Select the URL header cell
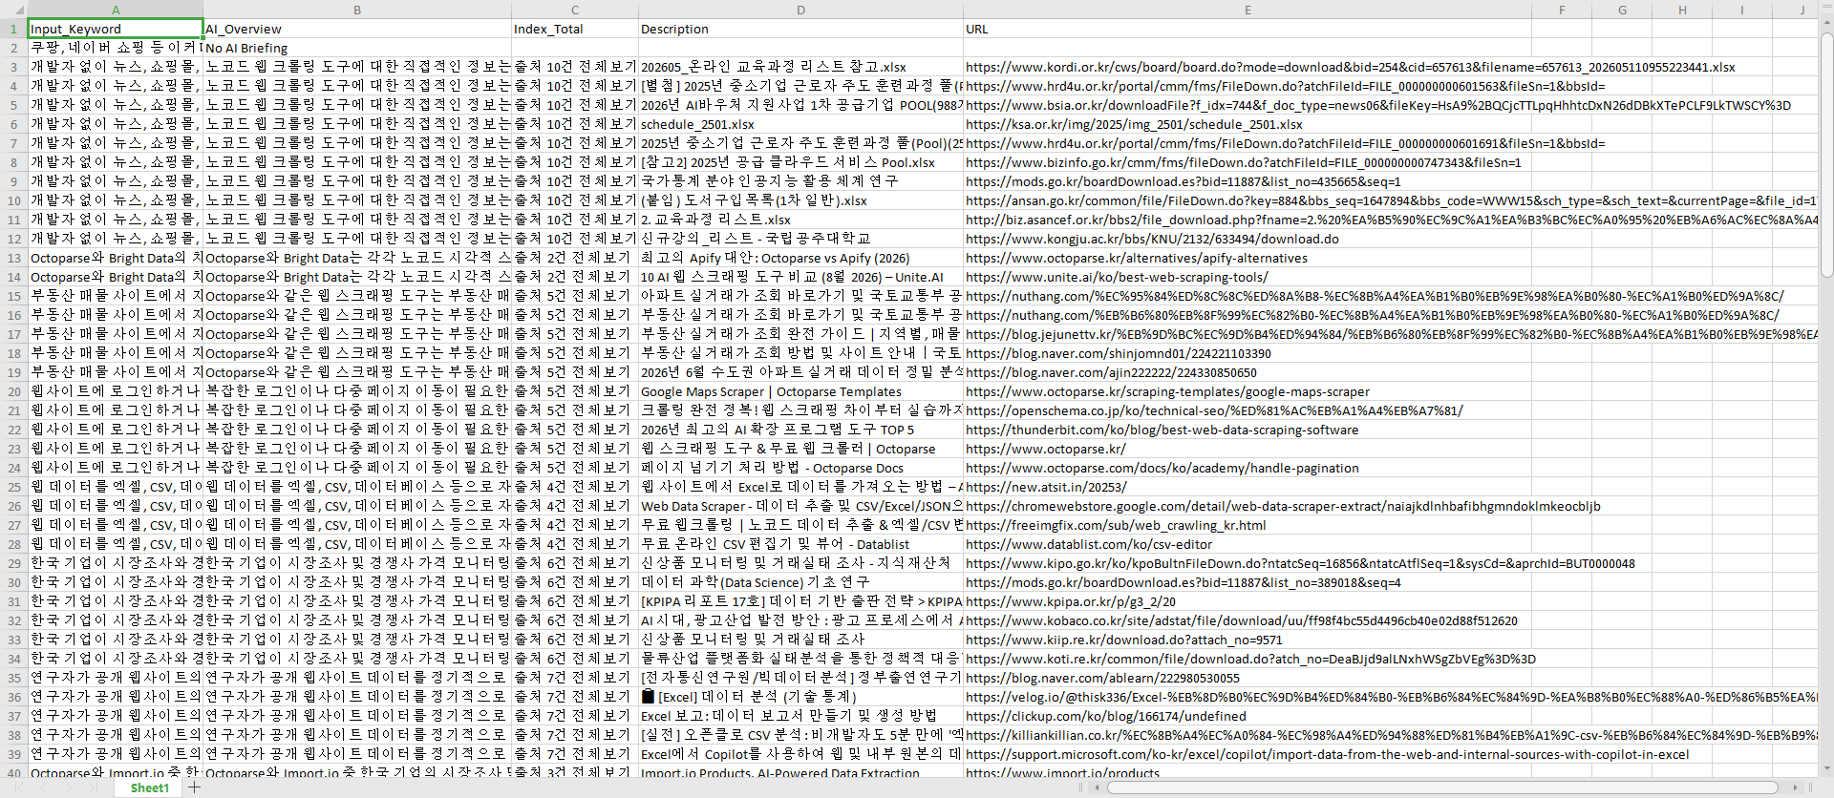The image size is (1834, 798). click(1248, 29)
